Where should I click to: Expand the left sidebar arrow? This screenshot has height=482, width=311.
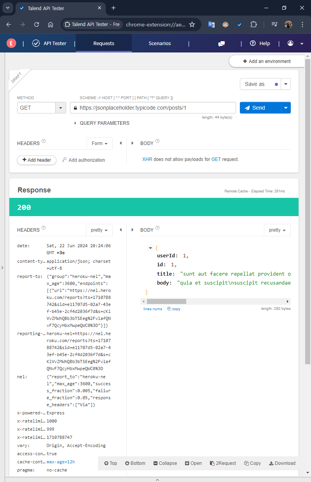(2, 268)
